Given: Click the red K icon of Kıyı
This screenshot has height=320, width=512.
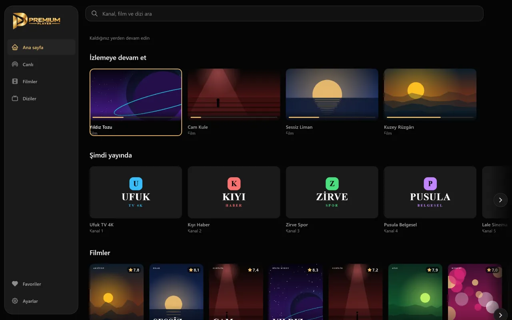Looking at the screenshot, I should click(234, 184).
